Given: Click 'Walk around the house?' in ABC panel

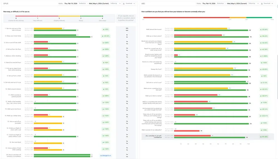Looking at the screenshot, I should coord(154,29).
